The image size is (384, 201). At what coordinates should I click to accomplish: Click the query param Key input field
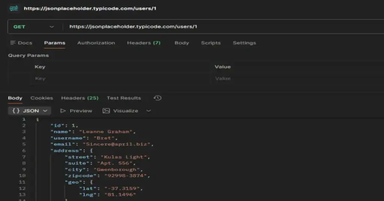click(x=121, y=79)
